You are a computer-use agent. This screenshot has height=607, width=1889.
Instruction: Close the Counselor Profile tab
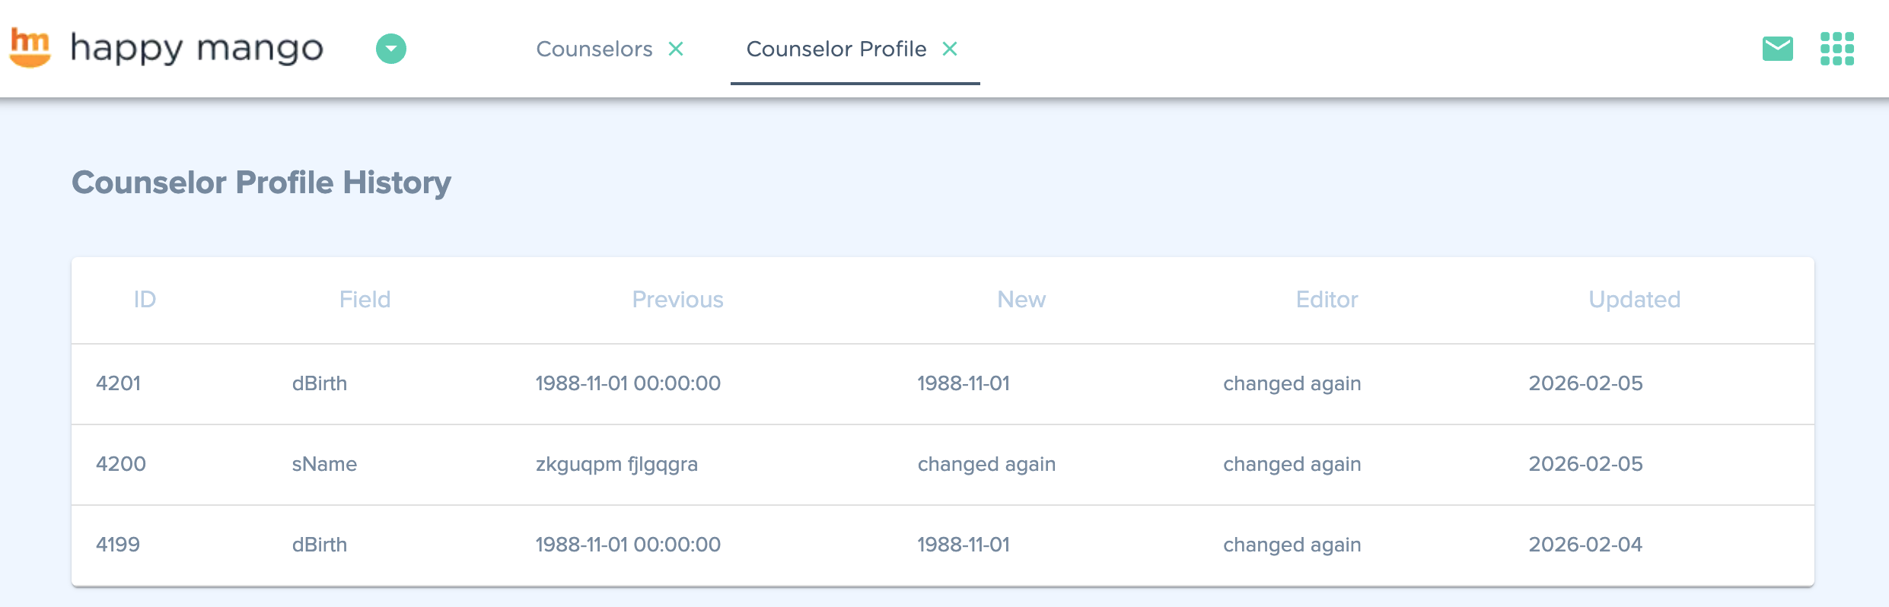click(950, 49)
